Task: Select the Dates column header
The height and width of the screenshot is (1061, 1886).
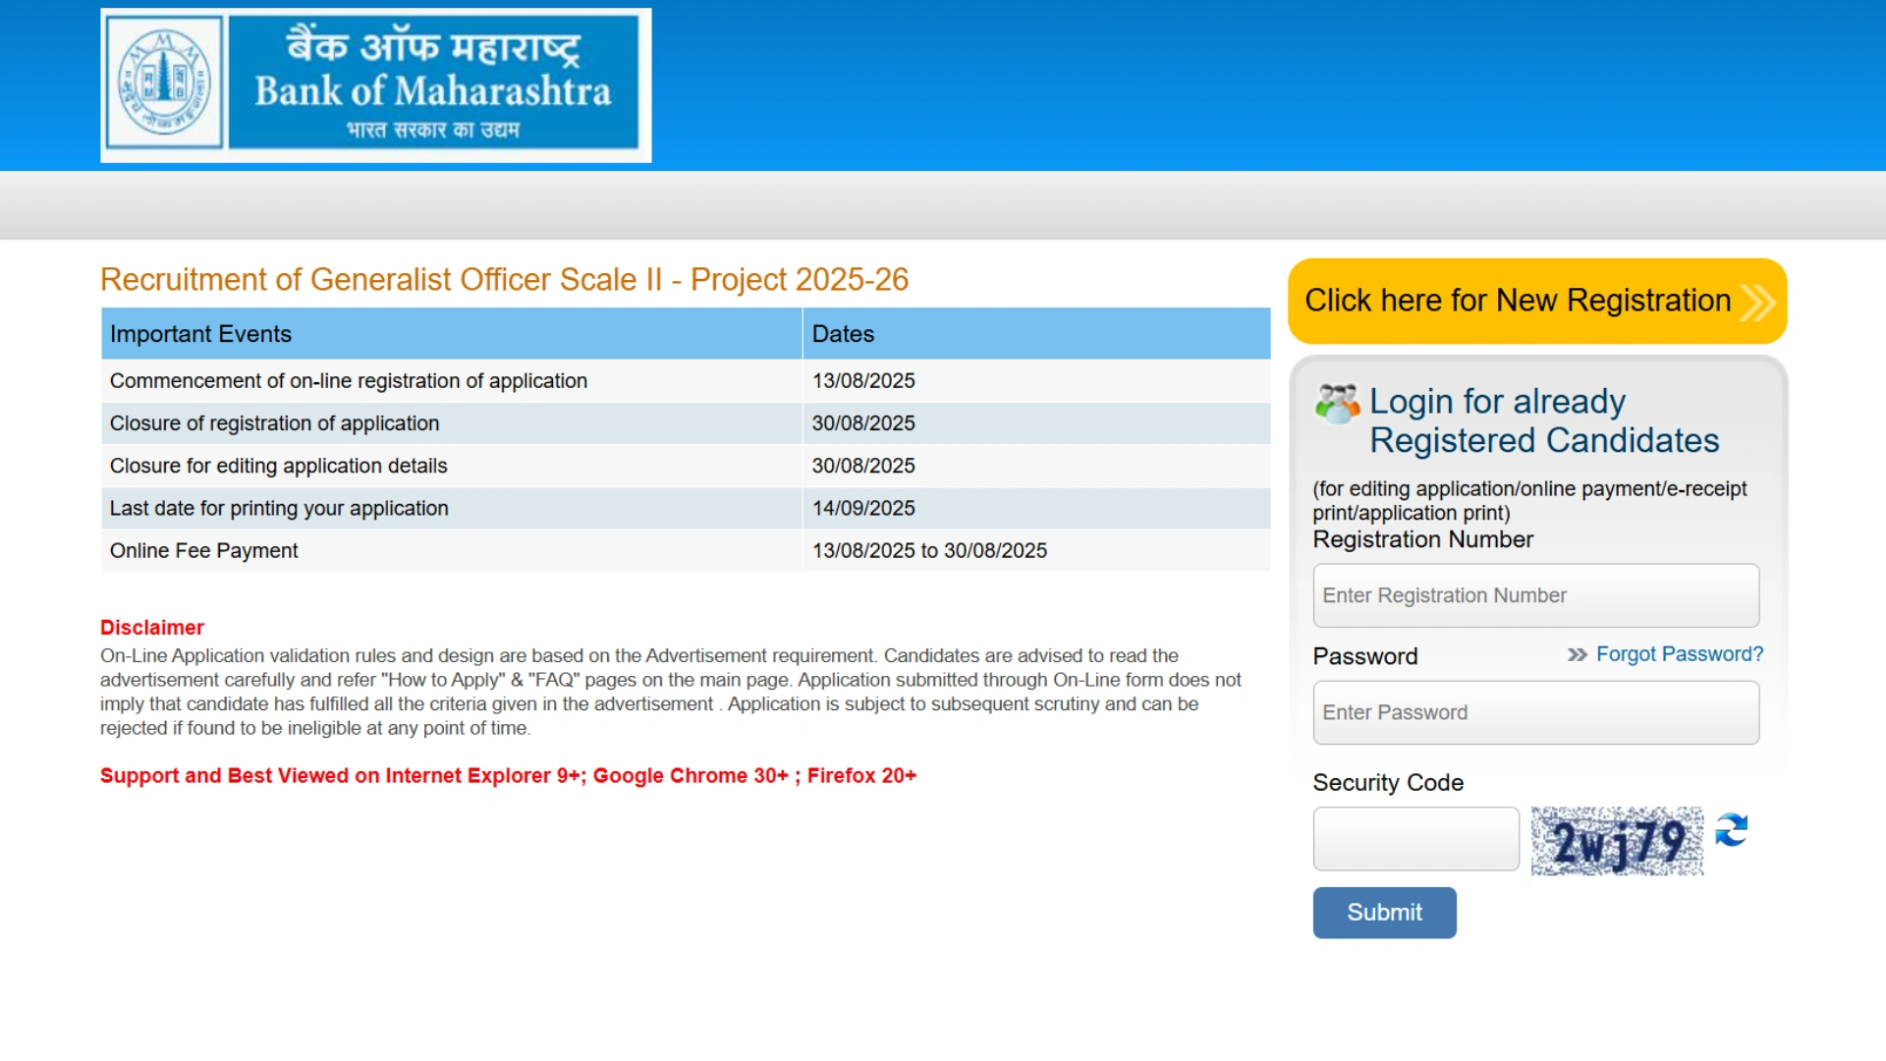Action: 843,333
